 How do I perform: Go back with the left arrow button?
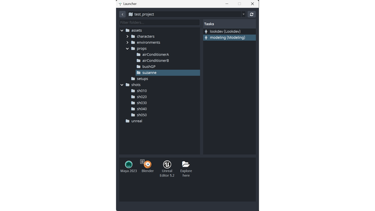pos(122,14)
